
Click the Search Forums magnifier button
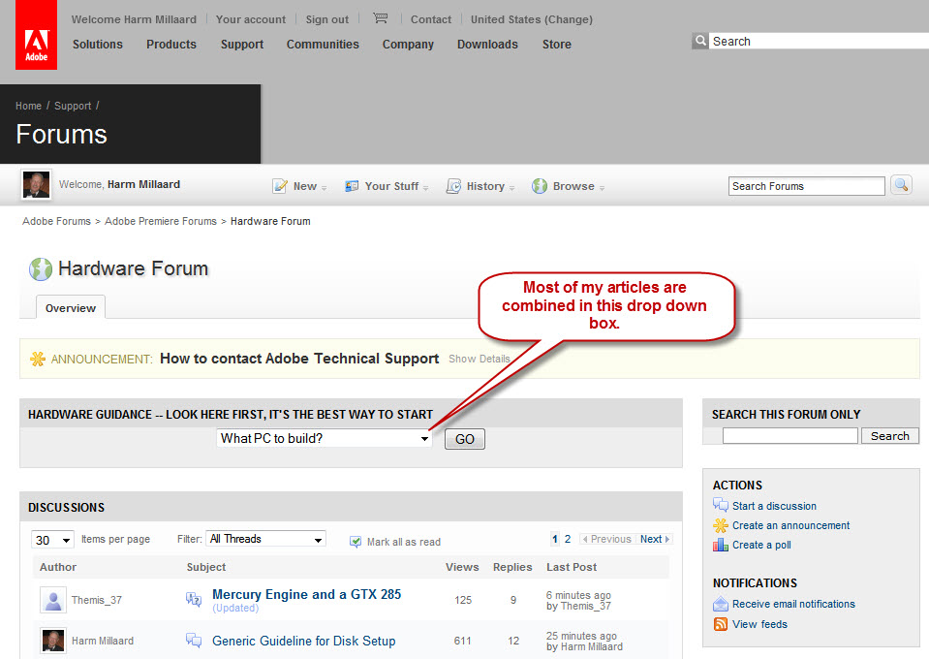[901, 185]
